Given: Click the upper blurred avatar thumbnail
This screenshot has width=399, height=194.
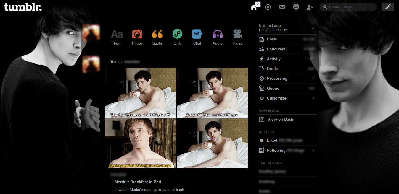Looking at the screenshot, I should pos(91,33).
